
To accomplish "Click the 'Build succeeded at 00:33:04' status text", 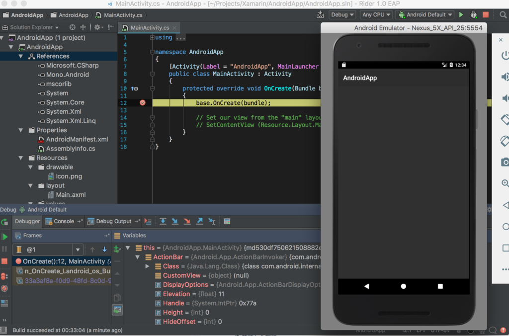I will 68,330.
